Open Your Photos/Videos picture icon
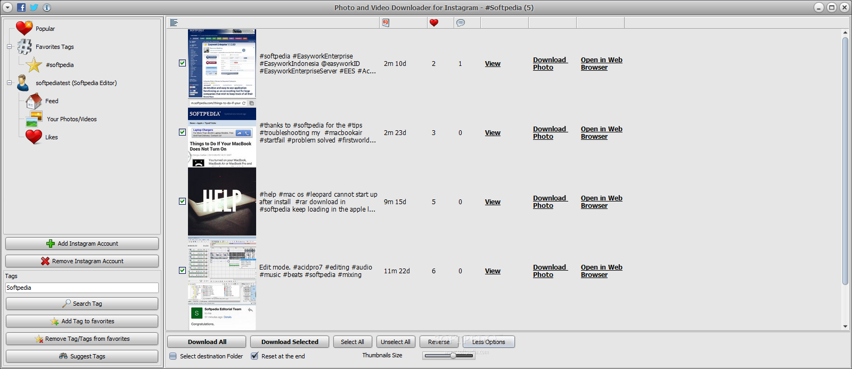852x369 pixels. (35, 119)
